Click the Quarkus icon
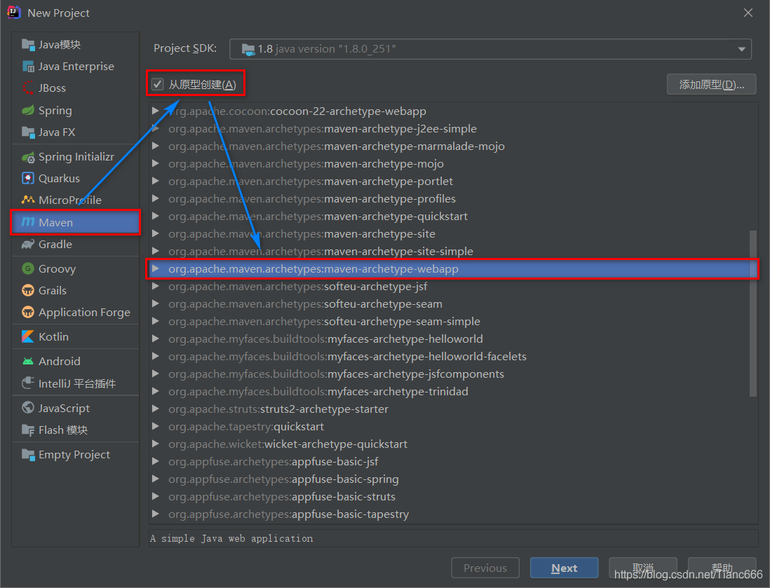The image size is (770, 588). point(28,178)
